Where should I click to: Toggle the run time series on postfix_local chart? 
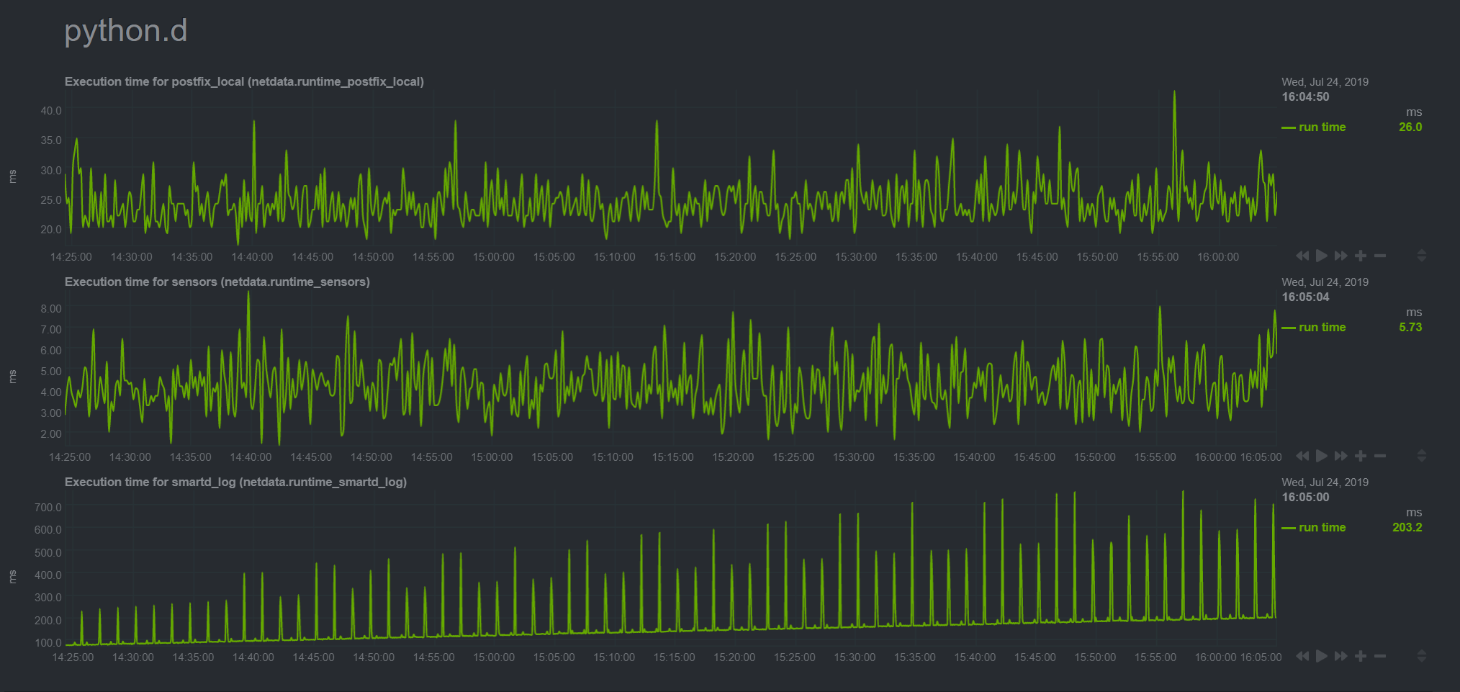tap(1320, 127)
